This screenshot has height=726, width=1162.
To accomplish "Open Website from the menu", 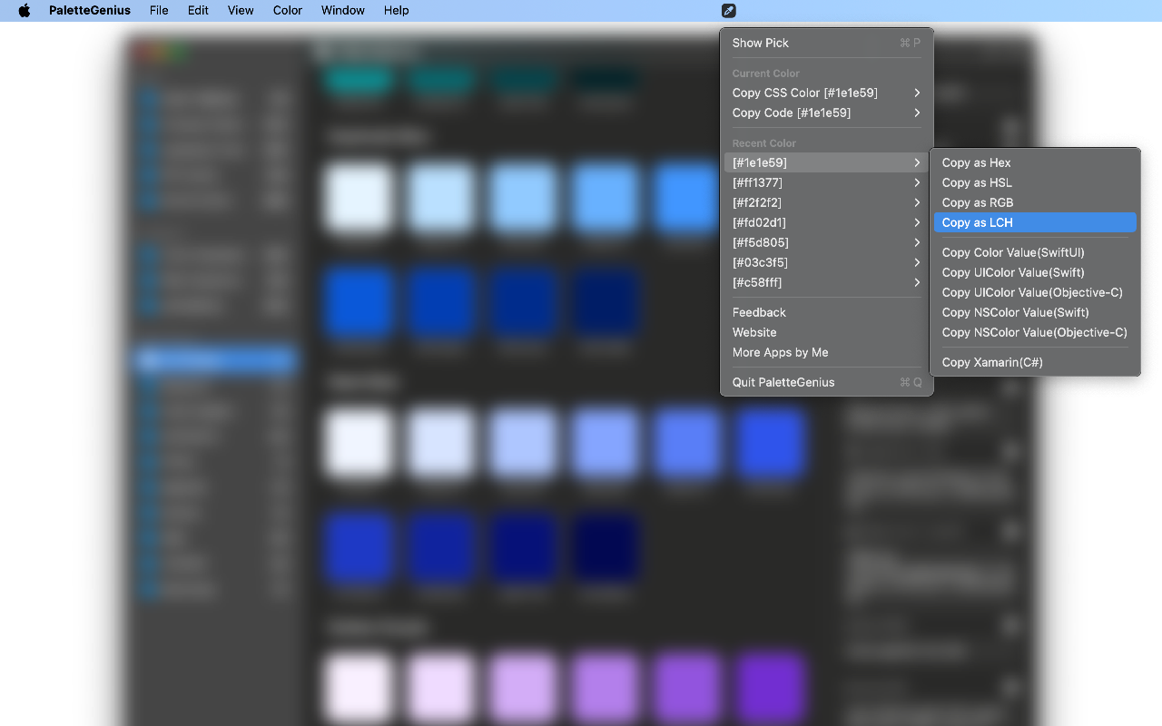I will pyautogui.click(x=826, y=332).
